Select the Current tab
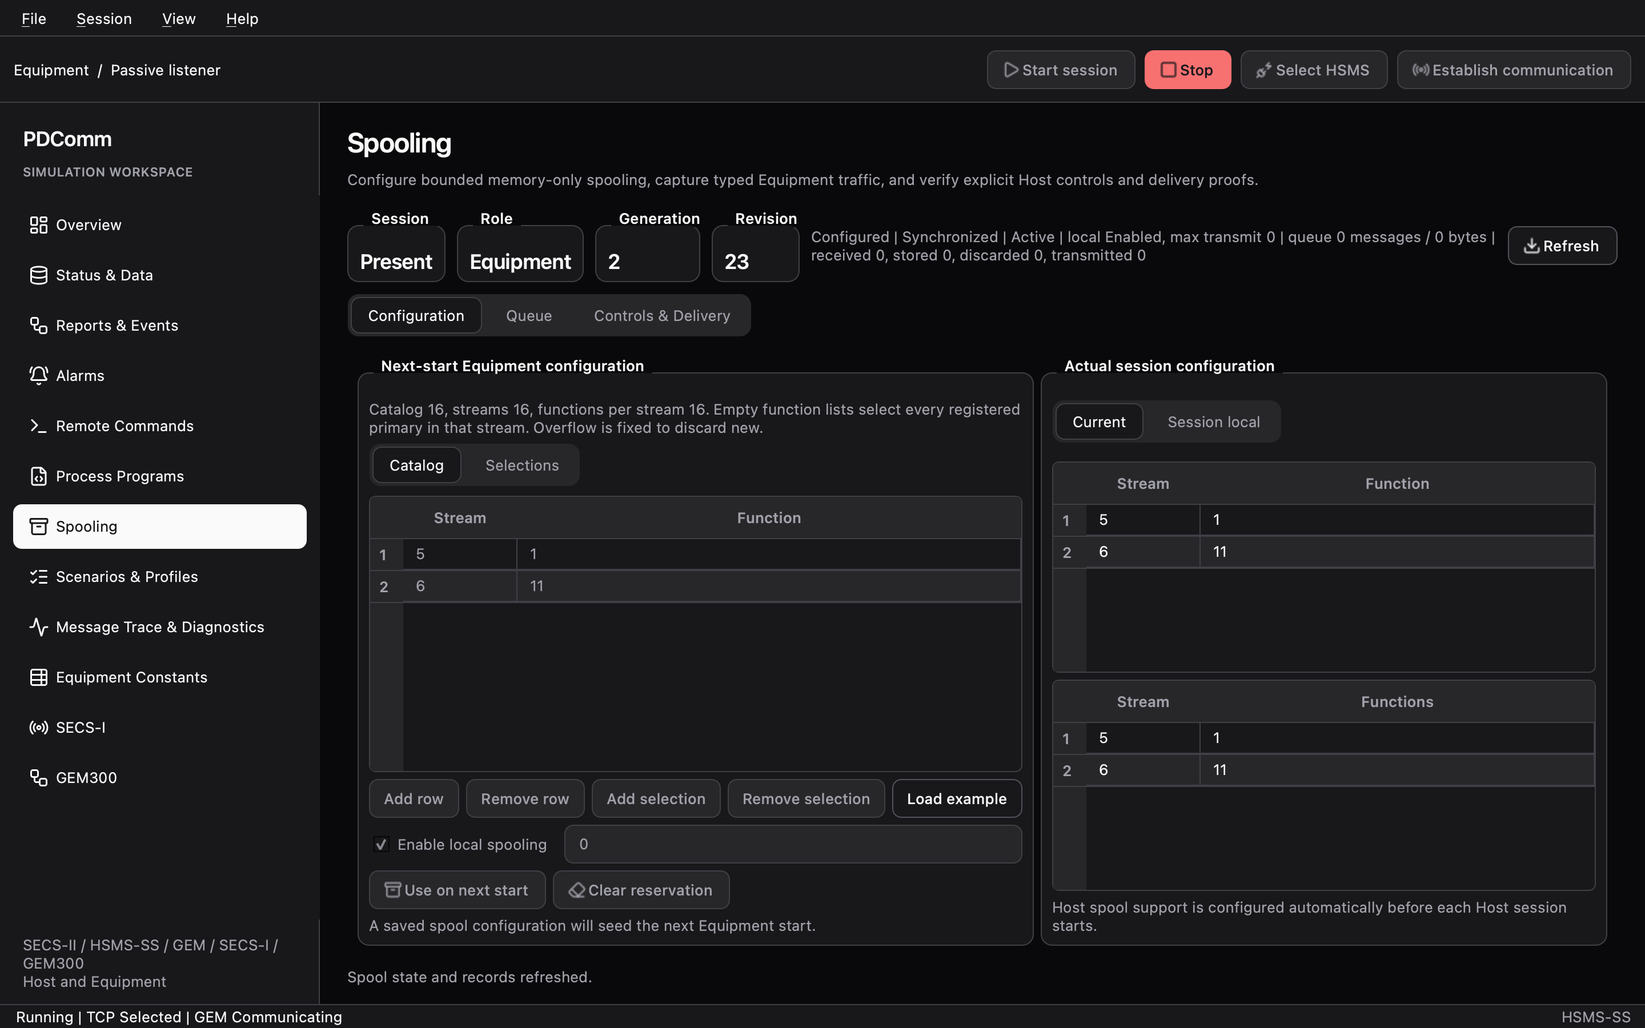This screenshot has width=1645, height=1028. tap(1099, 422)
